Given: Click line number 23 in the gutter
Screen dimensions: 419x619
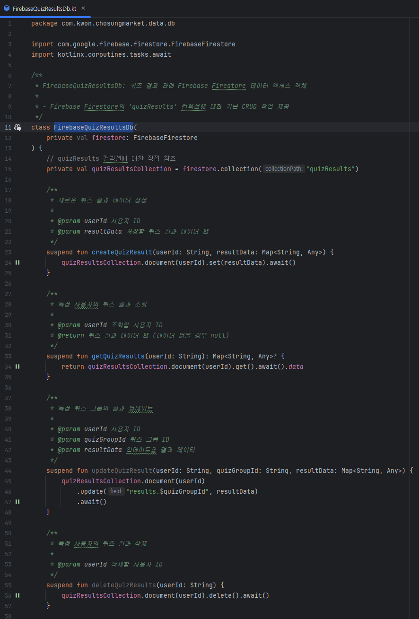Looking at the screenshot, I should (8, 252).
